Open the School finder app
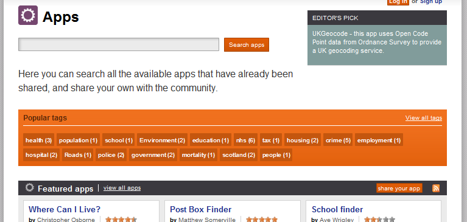This screenshot has width=467, height=222. coord(337,209)
